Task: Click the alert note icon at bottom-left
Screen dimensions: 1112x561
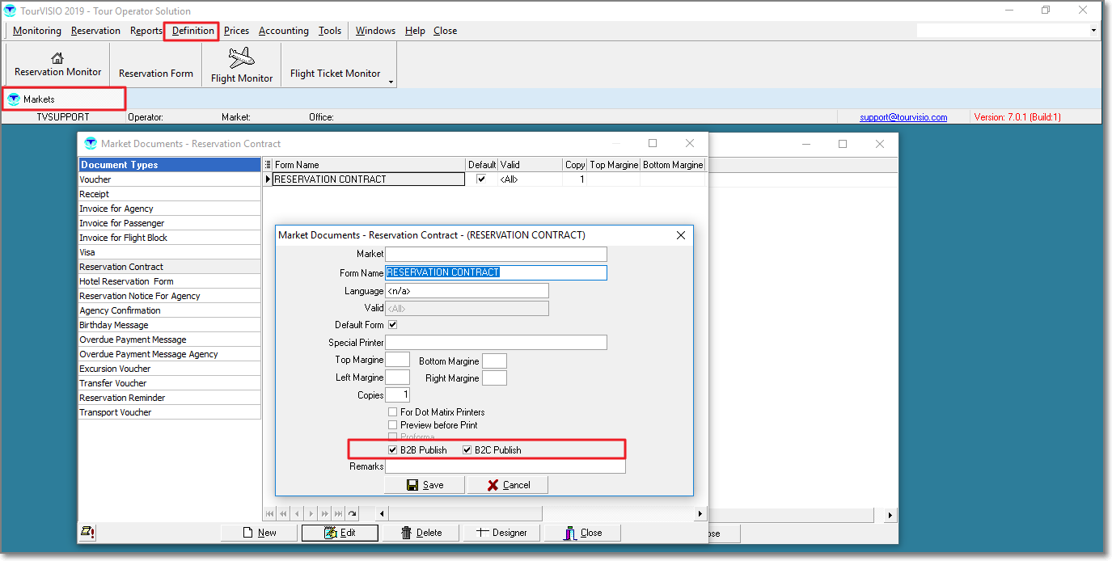Action: (87, 532)
